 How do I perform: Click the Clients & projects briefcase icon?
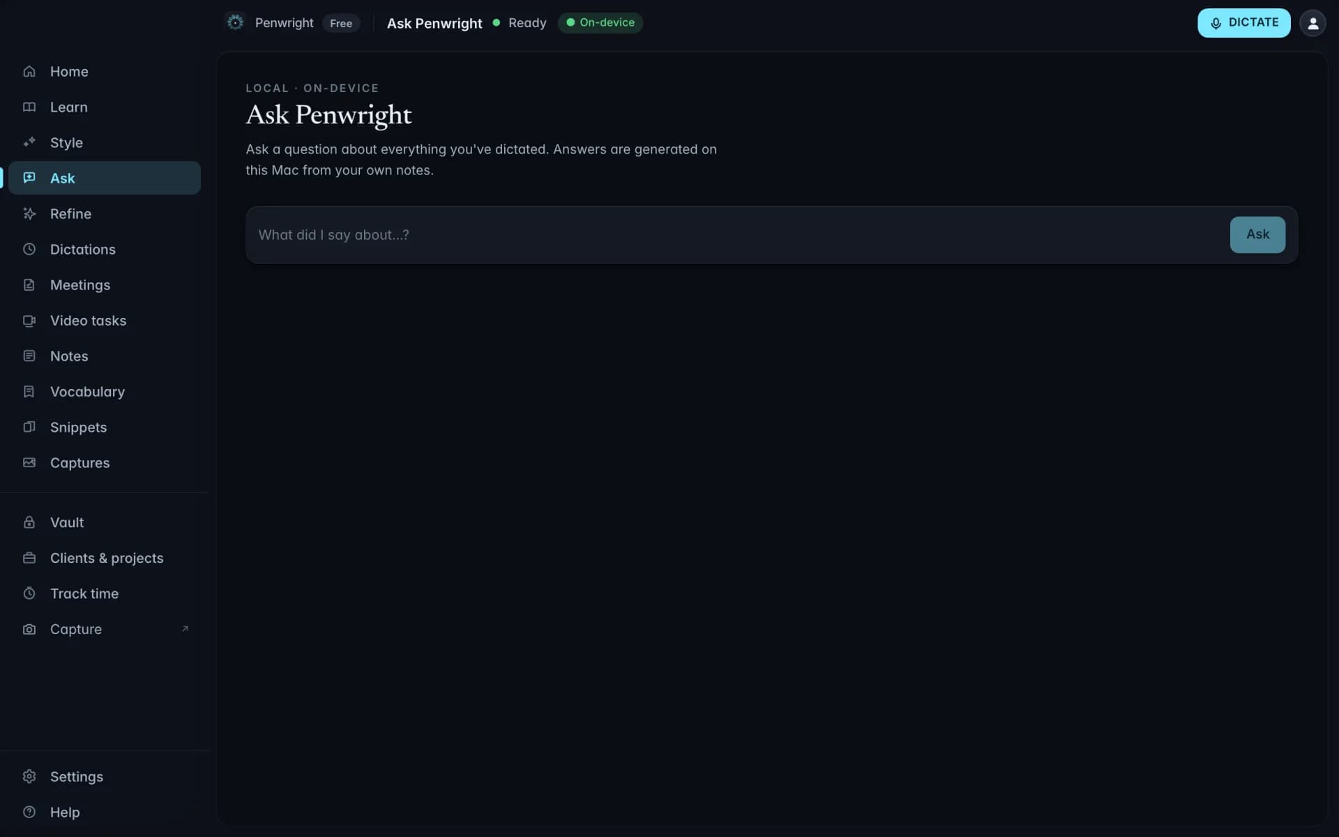pos(29,558)
